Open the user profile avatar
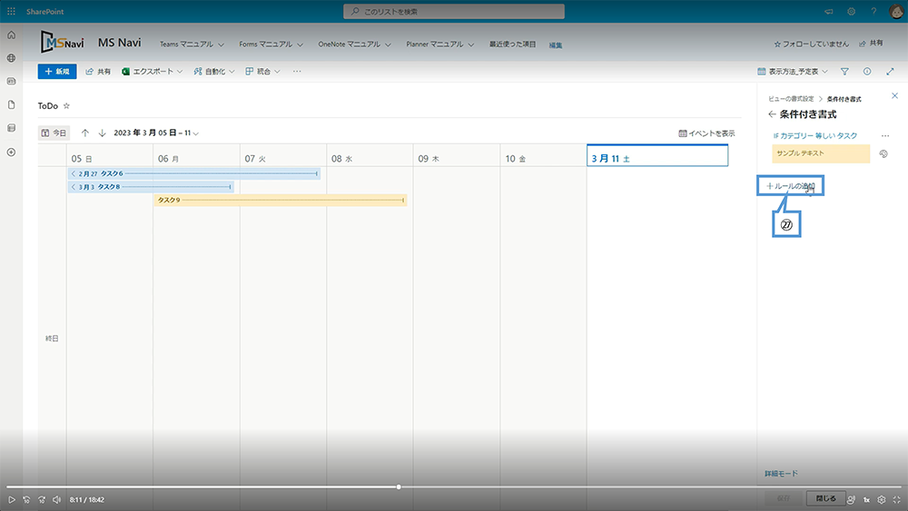This screenshot has height=511, width=908. (x=896, y=12)
